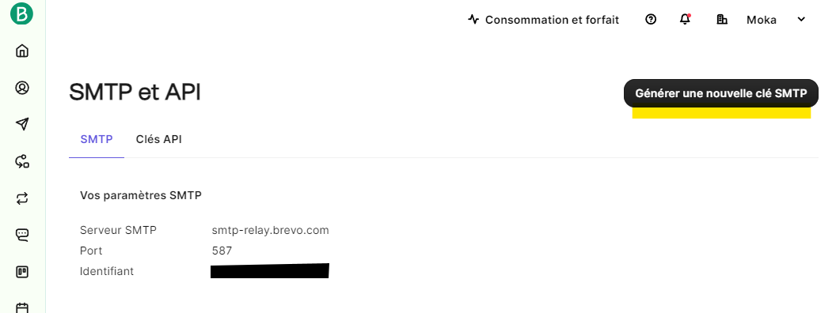Click Générer une nouvelle clé SMTP
The height and width of the screenshot is (313, 836).
tap(721, 93)
